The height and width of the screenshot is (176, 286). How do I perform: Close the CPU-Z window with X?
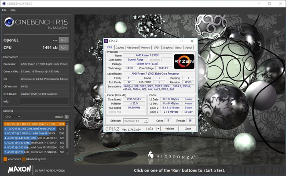tap(192, 41)
